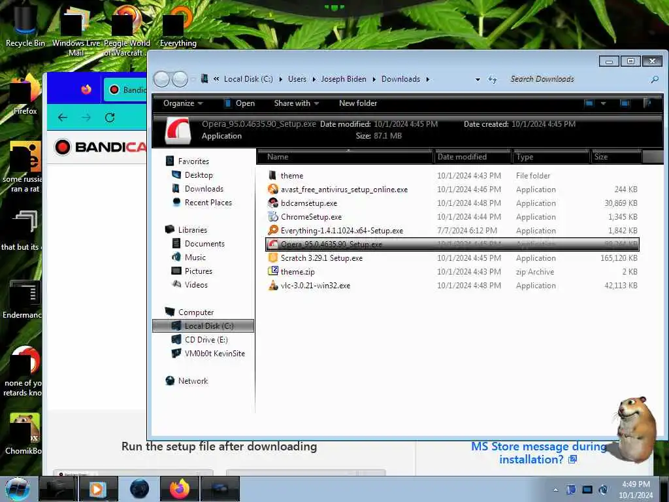Open the Firefox desktop shortcut

pos(24,95)
